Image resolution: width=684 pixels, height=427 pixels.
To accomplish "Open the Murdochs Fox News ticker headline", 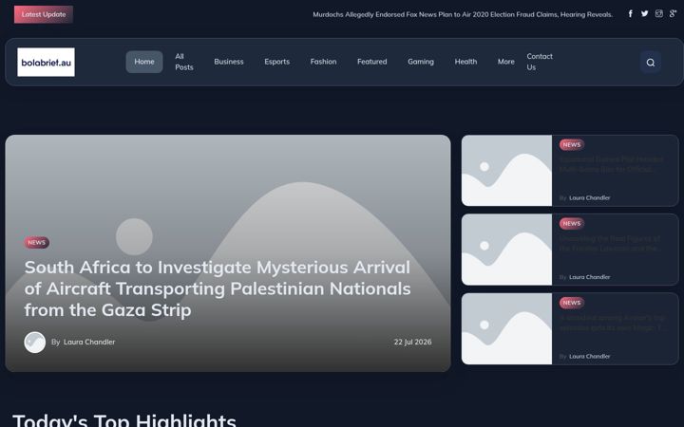I will [x=463, y=14].
